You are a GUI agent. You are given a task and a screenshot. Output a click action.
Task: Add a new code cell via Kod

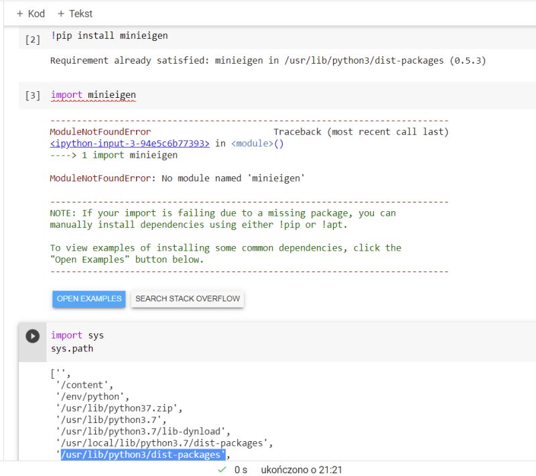click(28, 13)
